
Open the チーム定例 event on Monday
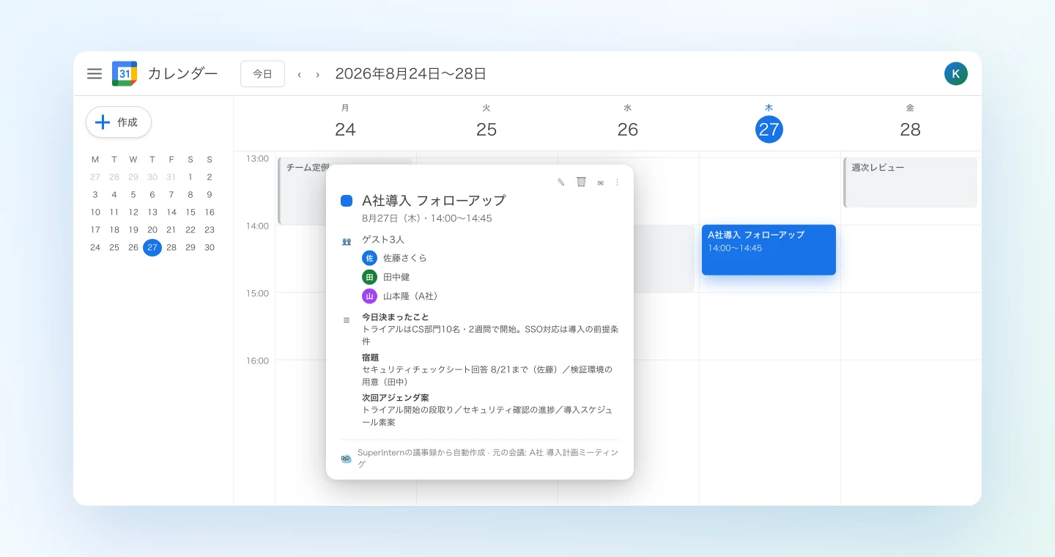click(x=303, y=191)
